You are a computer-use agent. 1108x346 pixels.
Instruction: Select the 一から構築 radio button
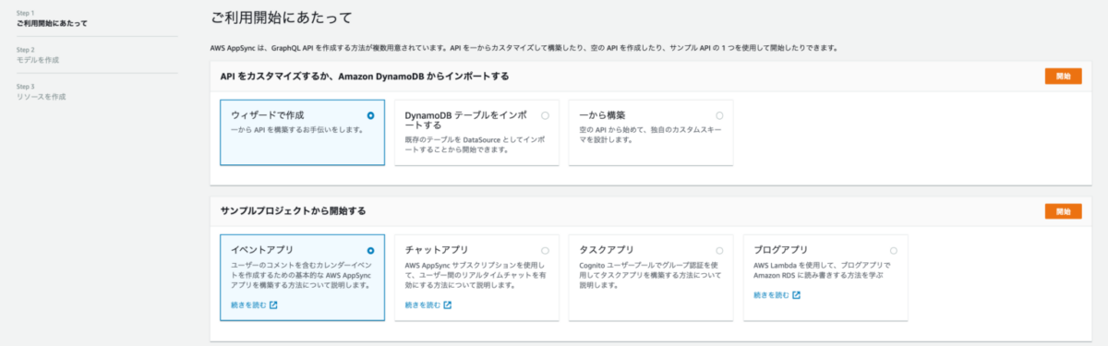719,115
